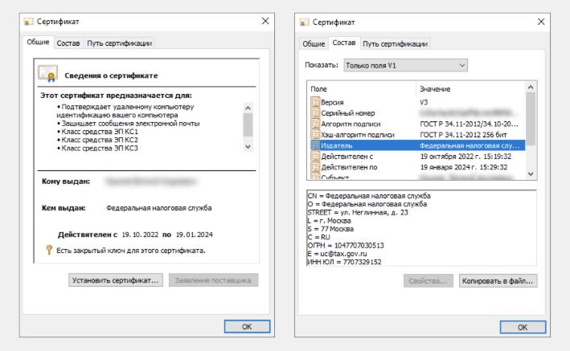Screen dimensions: 570x351
Task: Click the Действителен по field icon
Action: tap(315, 167)
